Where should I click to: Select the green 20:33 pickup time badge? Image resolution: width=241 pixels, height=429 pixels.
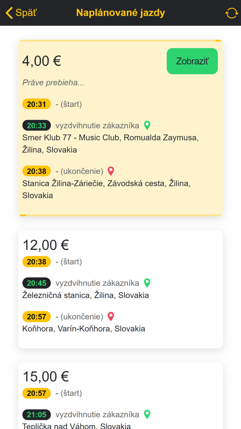[36, 125]
